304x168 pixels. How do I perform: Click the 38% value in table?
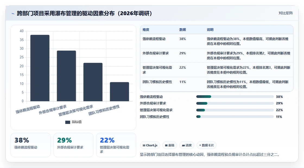coord(182,39)
